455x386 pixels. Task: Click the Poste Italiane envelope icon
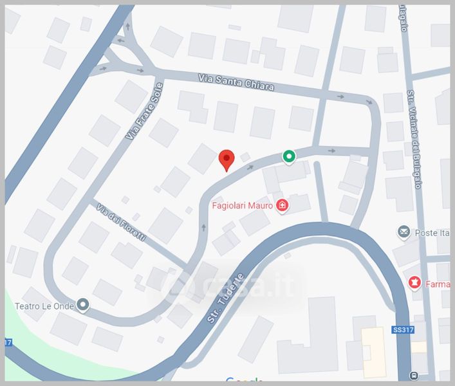point(404,232)
